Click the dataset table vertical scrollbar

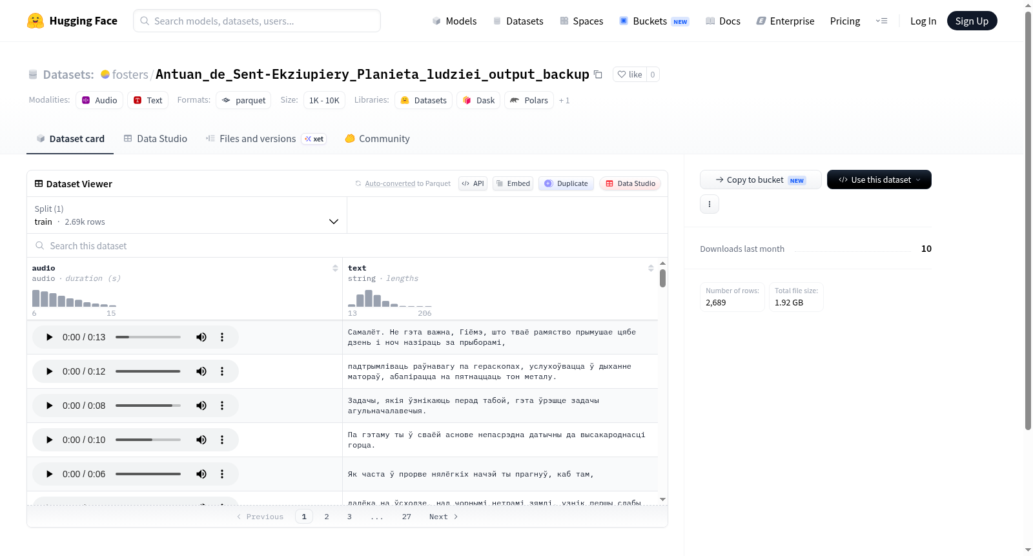click(662, 278)
